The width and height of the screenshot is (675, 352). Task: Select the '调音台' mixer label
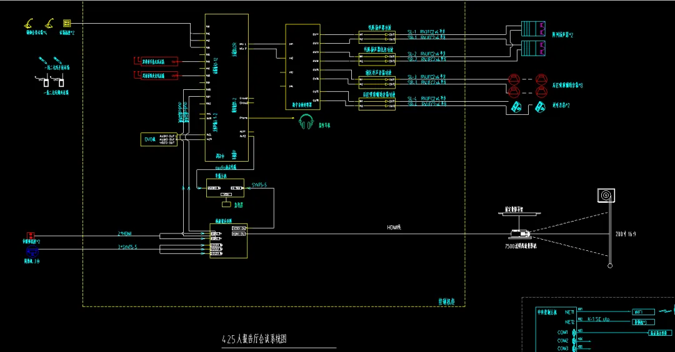coord(220,156)
